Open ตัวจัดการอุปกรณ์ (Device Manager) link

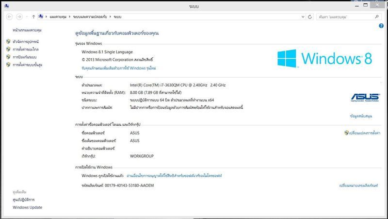coord(26,41)
